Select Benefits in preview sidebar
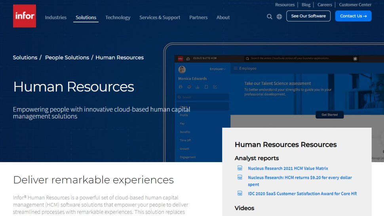 point(185,132)
